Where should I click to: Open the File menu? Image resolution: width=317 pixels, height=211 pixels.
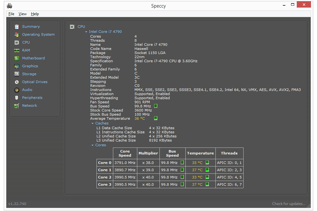point(11,14)
